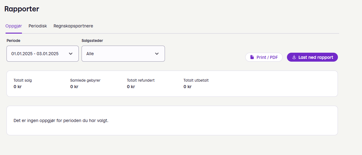Screen dimensions: 362x155
Task: Click the Totalt salg label
Action: click(x=23, y=80)
